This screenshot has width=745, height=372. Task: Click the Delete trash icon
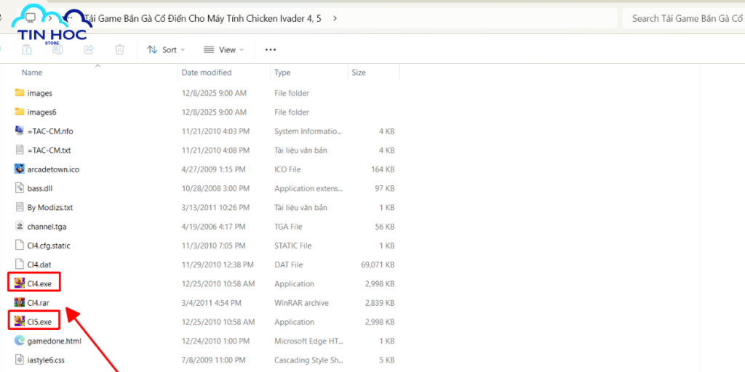pos(119,49)
